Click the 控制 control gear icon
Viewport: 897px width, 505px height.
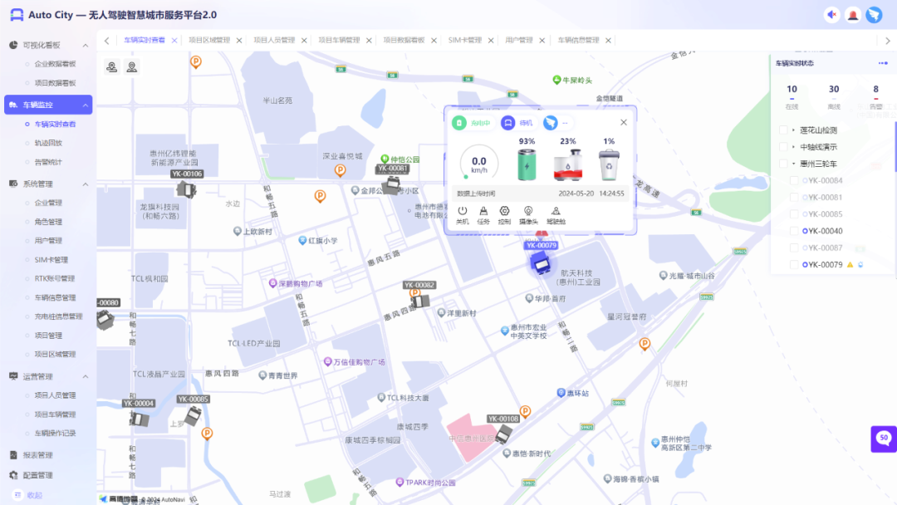[504, 212]
